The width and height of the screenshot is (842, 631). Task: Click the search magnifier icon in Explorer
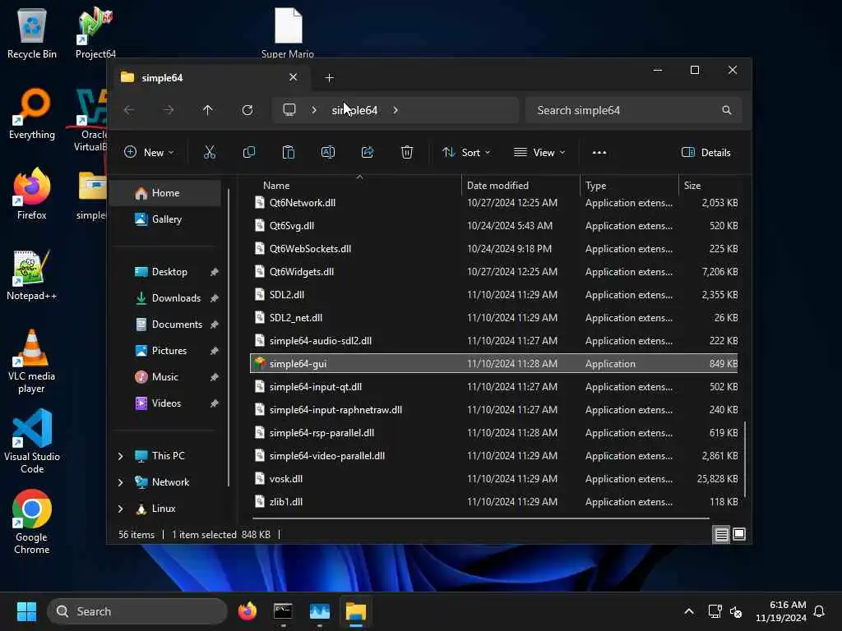click(727, 110)
